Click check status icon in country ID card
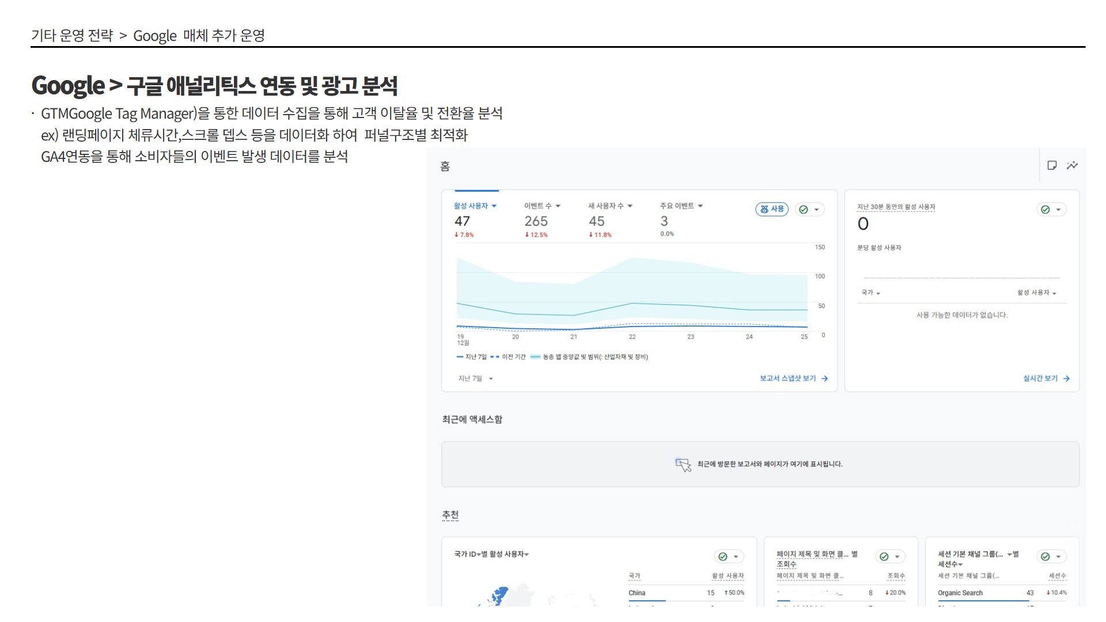Viewport: 1106px width, 622px height. tap(723, 556)
